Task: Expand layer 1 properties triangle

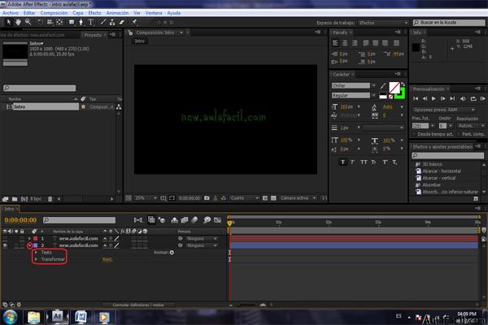Action: (29, 239)
